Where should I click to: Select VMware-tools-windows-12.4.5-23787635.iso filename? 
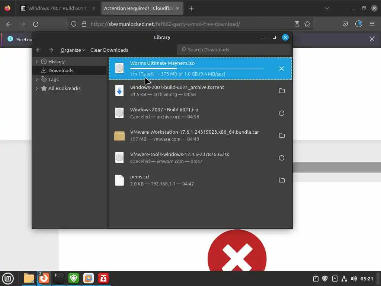(x=180, y=155)
